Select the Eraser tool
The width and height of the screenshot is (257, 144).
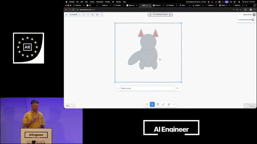pos(169,104)
